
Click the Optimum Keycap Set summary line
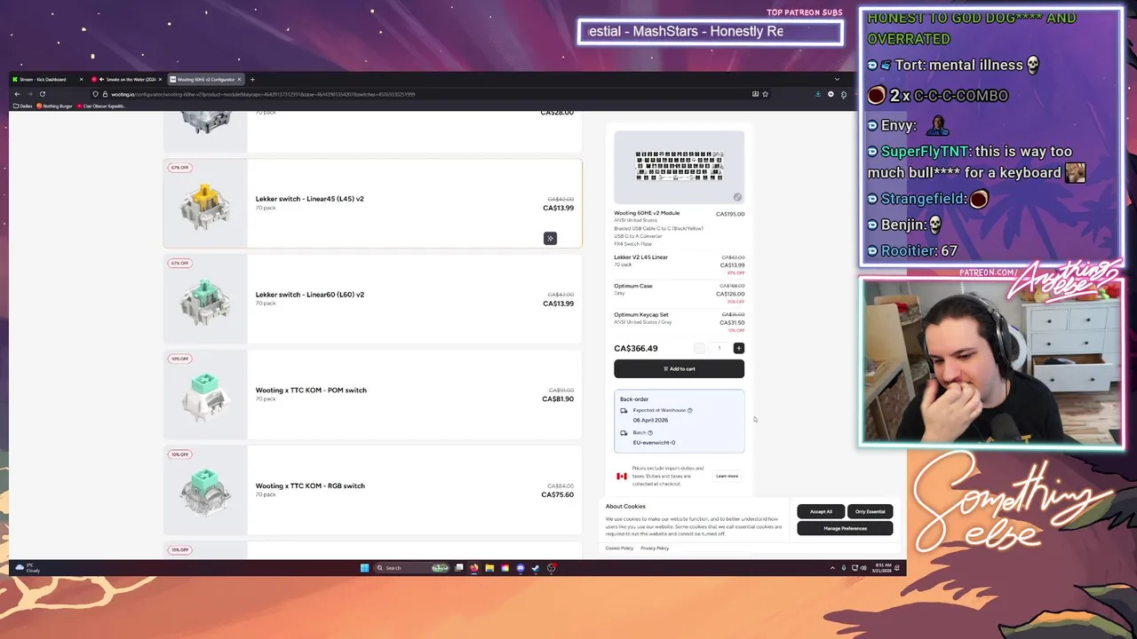(x=679, y=322)
